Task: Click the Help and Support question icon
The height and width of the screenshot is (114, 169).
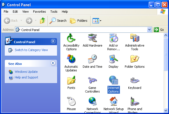Action: click(11, 78)
